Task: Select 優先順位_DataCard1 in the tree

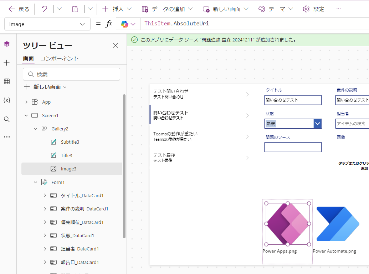Action: click(82, 222)
